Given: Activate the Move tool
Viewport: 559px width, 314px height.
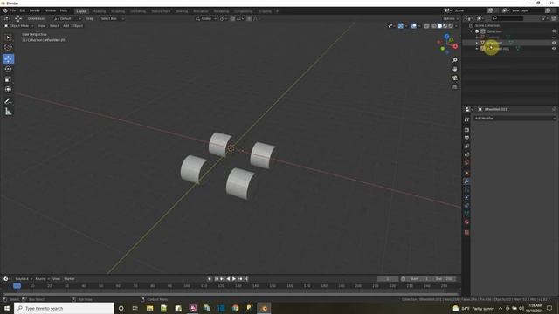Looking at the screenshot, I should [8, 58].
